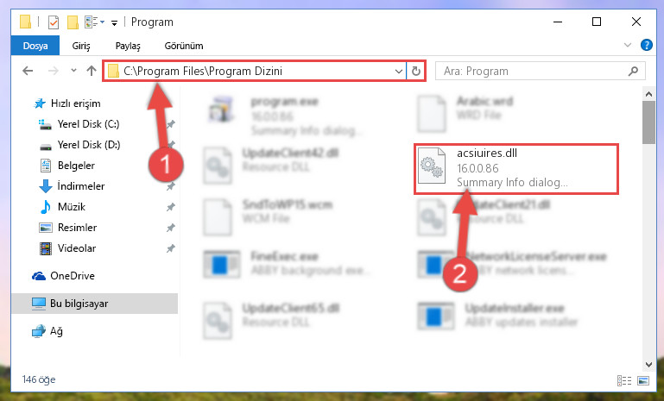Switch to details view layout

[x=623, y=380]
